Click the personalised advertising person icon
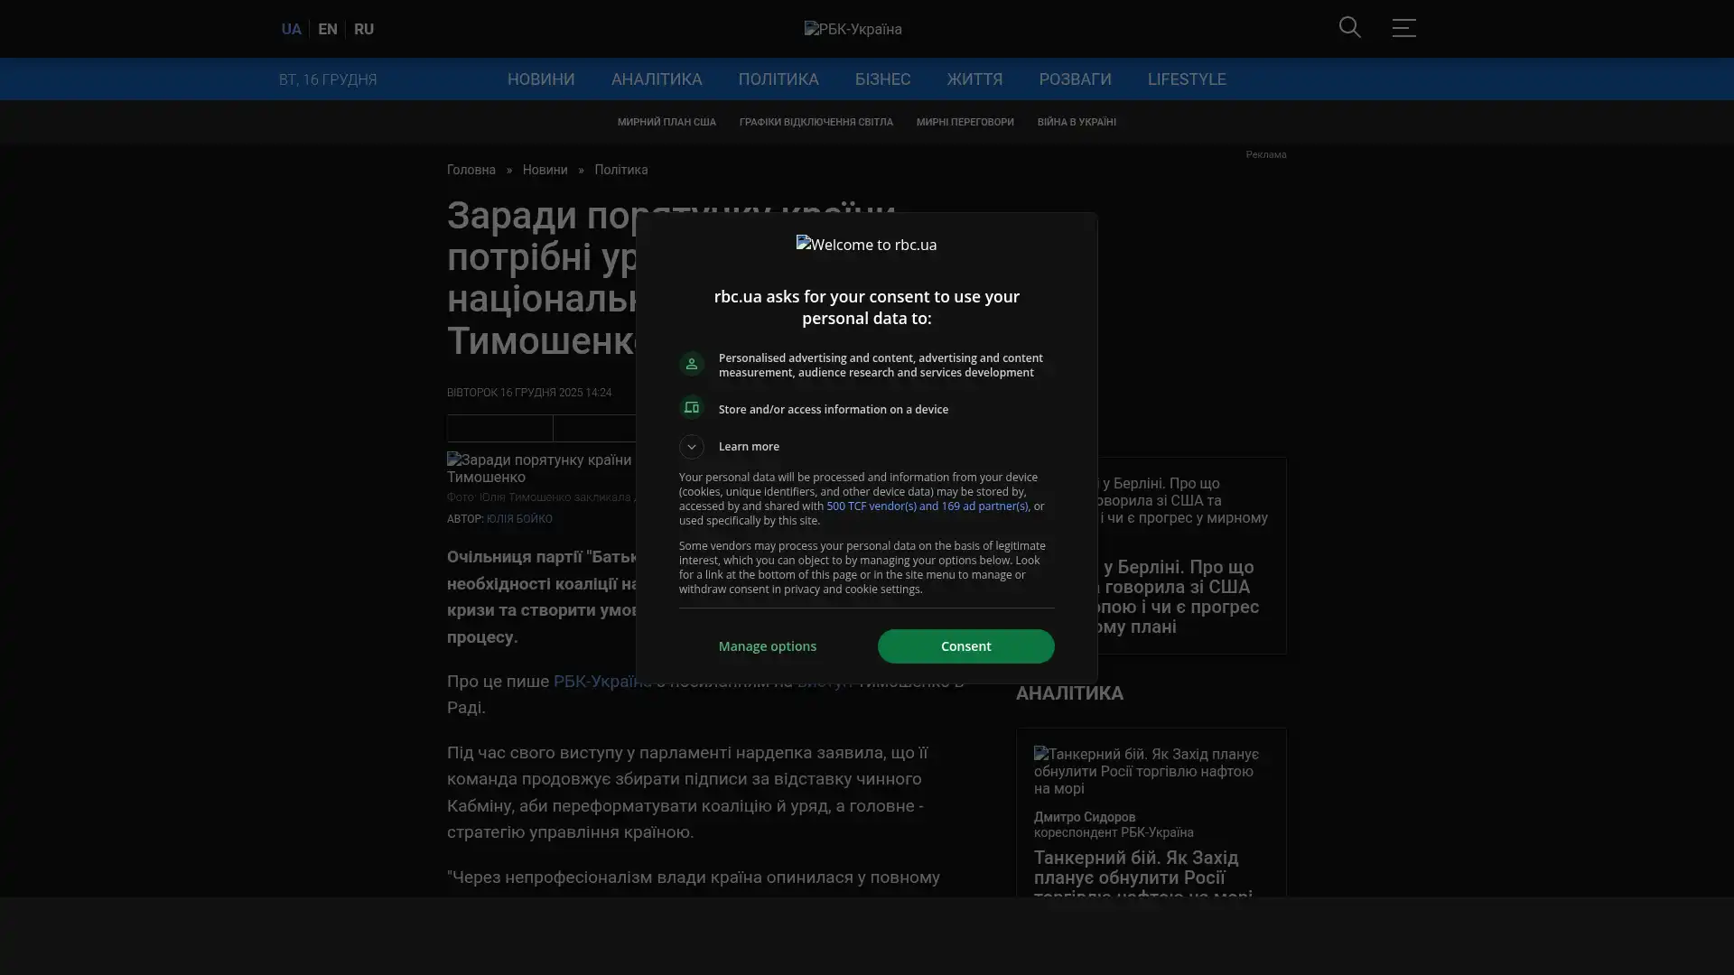 point(692,364)
